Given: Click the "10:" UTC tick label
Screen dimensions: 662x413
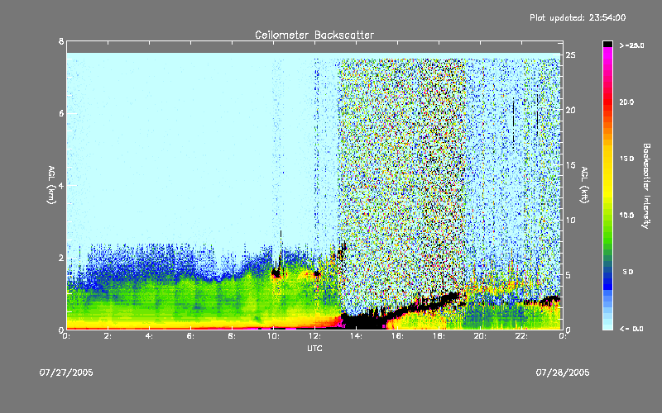Looking at the screenshot, I should (x=273, y=336).
